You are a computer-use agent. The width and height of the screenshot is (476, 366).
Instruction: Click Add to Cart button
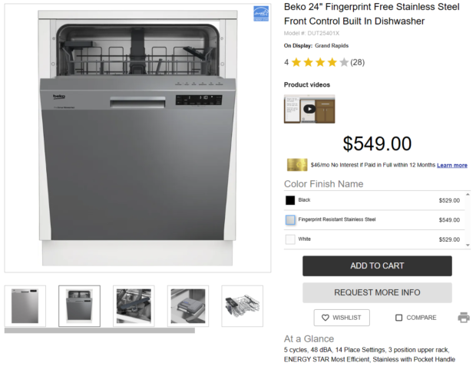(377, 265)
